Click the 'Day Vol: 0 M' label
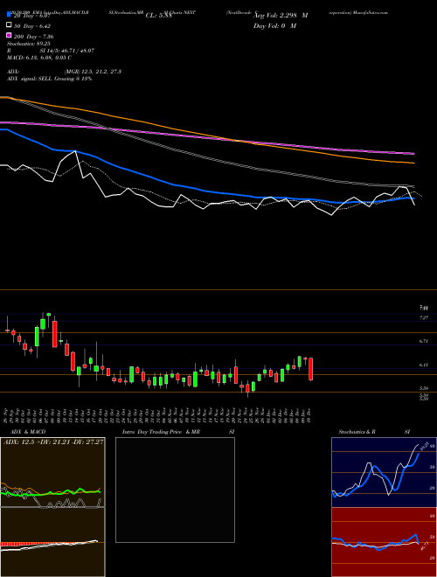The height and width of the screenshot is (577, 437). pos(274,25)
